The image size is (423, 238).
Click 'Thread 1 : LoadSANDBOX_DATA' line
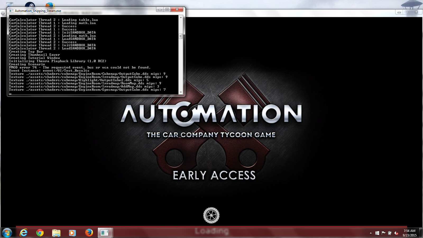[x=52, y=39]
